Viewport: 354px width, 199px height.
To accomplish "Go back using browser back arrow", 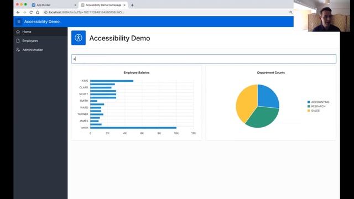I will click(x=18, y=12).
